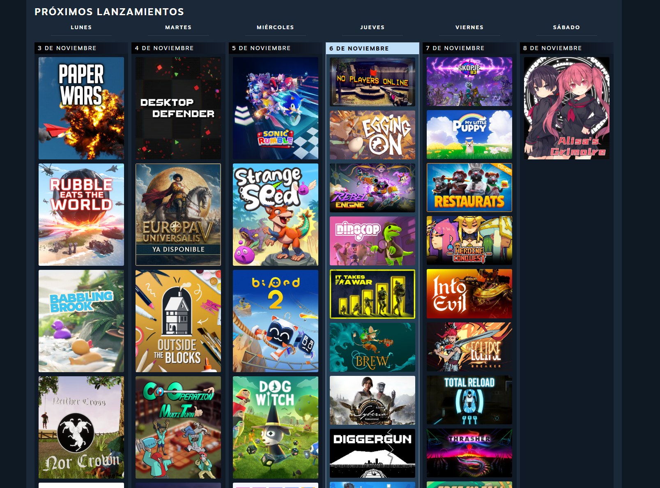The image size is (660, 488).
Task: Open the Dog Witch game capsule
Action: pyautogui.click(x=276, y=427)
